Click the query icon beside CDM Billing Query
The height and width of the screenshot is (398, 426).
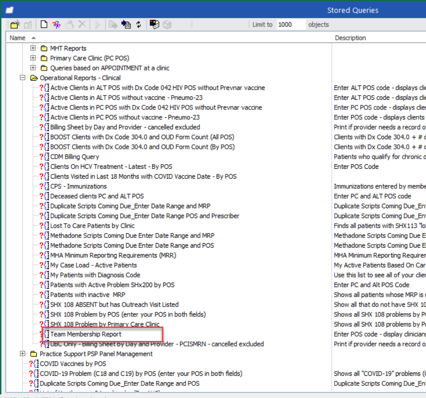pyautogui.click(x=44, y=157)
